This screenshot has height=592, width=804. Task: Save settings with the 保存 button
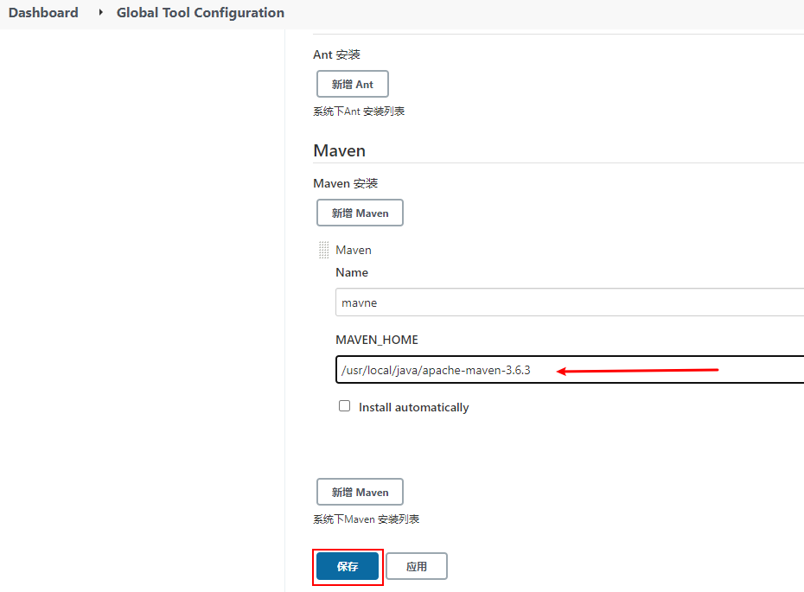[347, 566]
